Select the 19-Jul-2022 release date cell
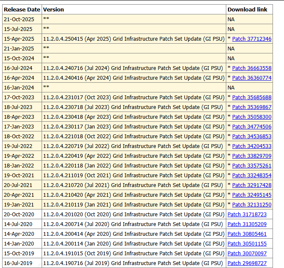The image size is (284, 268). [22, 146]
